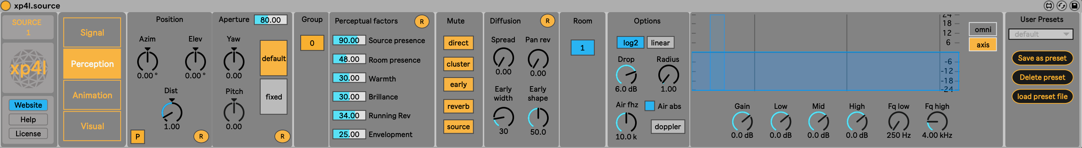Toggle the reverb mute button
Screen dimensions: 1082x148
point(458,106)
